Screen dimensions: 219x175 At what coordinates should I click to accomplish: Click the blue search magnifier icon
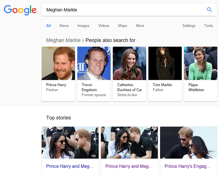click(209, 10)
